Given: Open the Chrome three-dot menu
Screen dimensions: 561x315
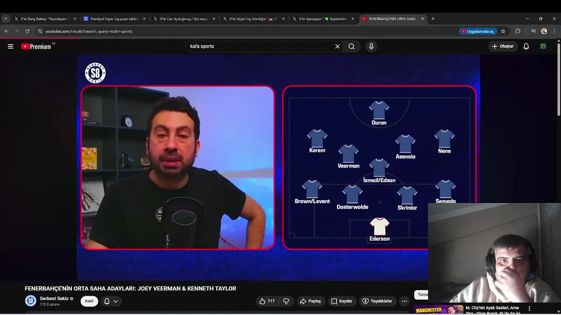Looking at the screenshot, I should tap(554, 31).
